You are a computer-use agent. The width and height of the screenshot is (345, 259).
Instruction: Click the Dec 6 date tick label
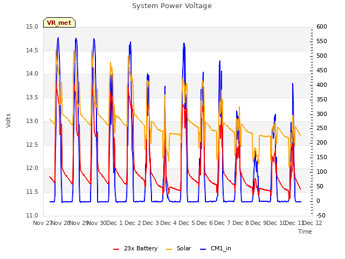(x=204, y=223)
